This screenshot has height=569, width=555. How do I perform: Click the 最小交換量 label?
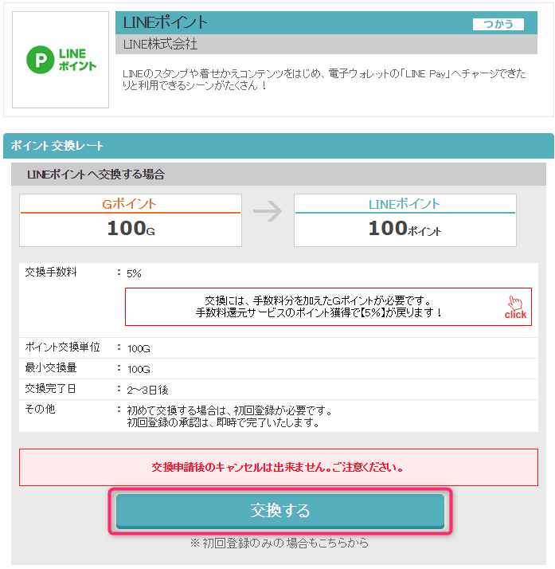click(51, 368)
